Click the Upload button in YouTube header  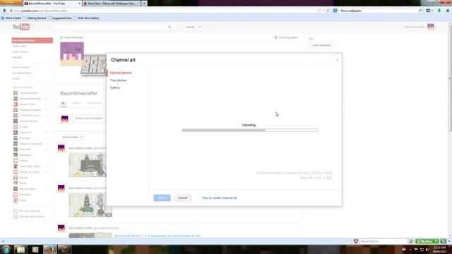pyautogui.click(x=190, y=27)
